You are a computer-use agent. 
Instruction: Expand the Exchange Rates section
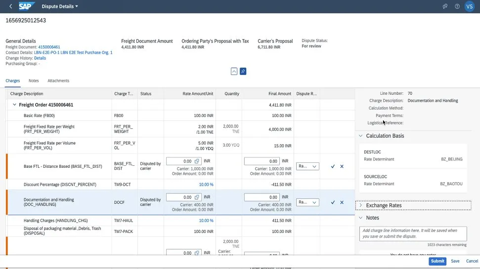coord(361,205)
